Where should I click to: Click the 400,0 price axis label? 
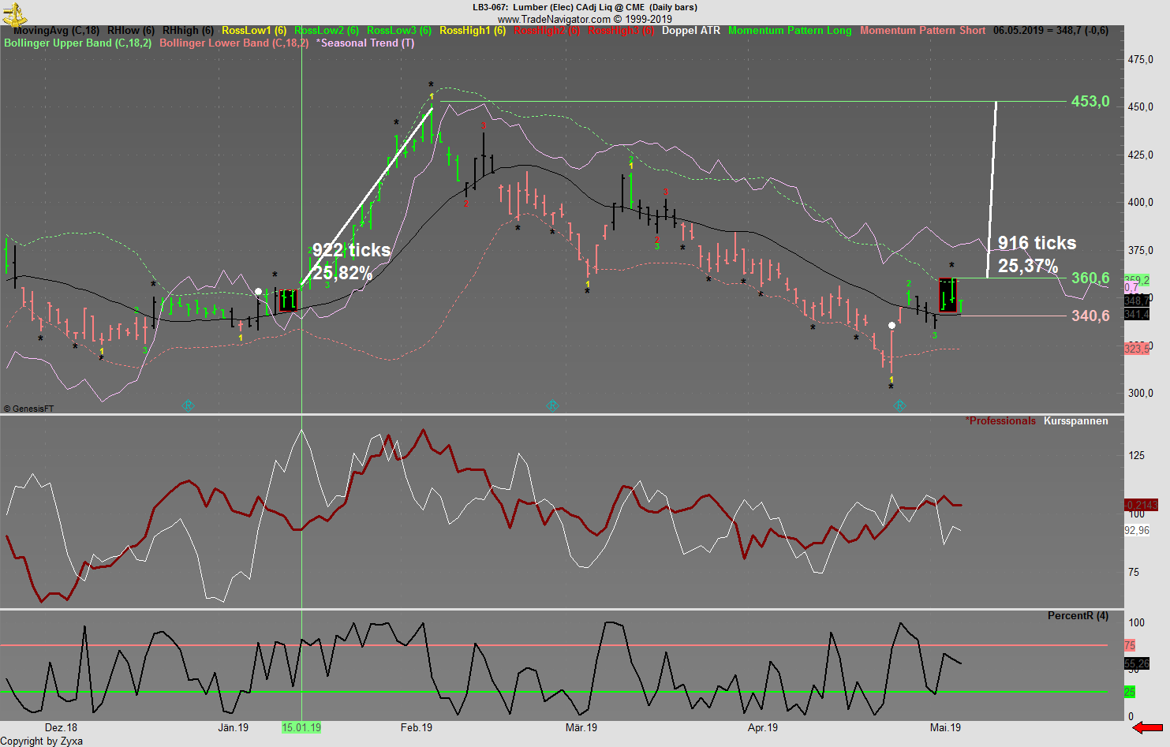coord(1141,203)
